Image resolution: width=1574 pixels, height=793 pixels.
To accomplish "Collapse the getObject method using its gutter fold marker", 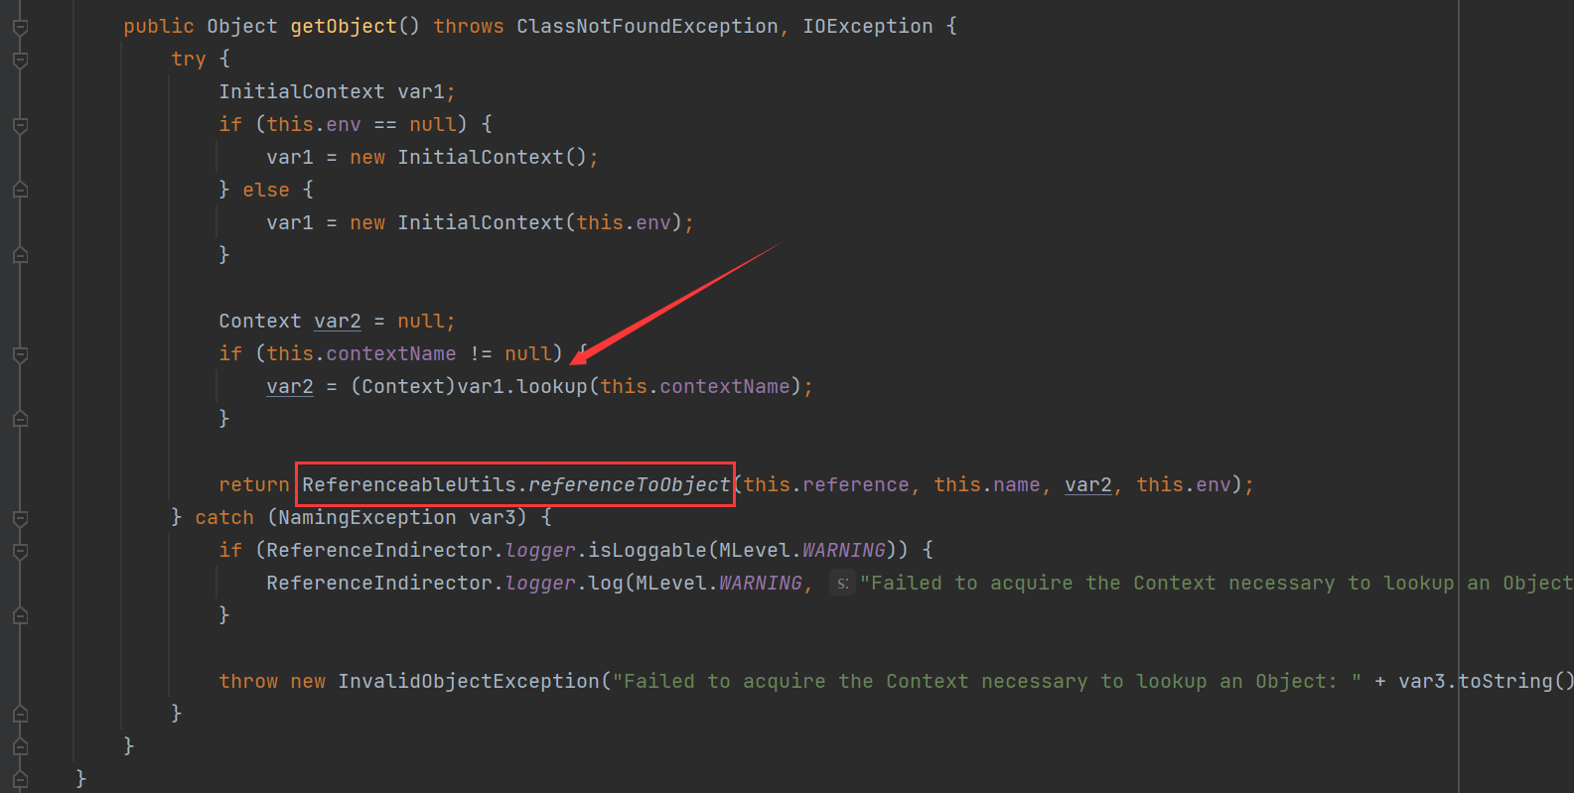I will coord(20,27).
